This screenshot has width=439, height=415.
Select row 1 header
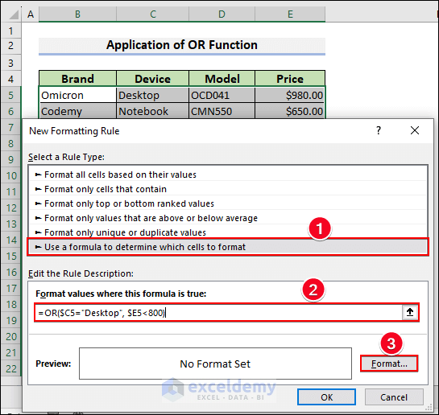(11, 31)
